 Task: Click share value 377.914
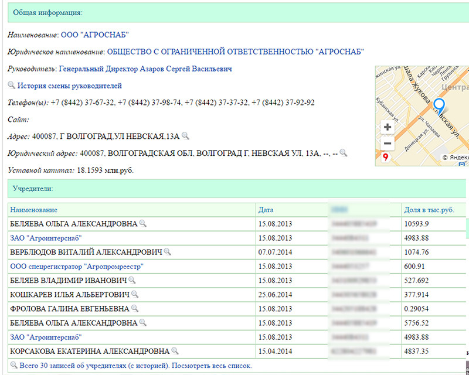[416, 295]
